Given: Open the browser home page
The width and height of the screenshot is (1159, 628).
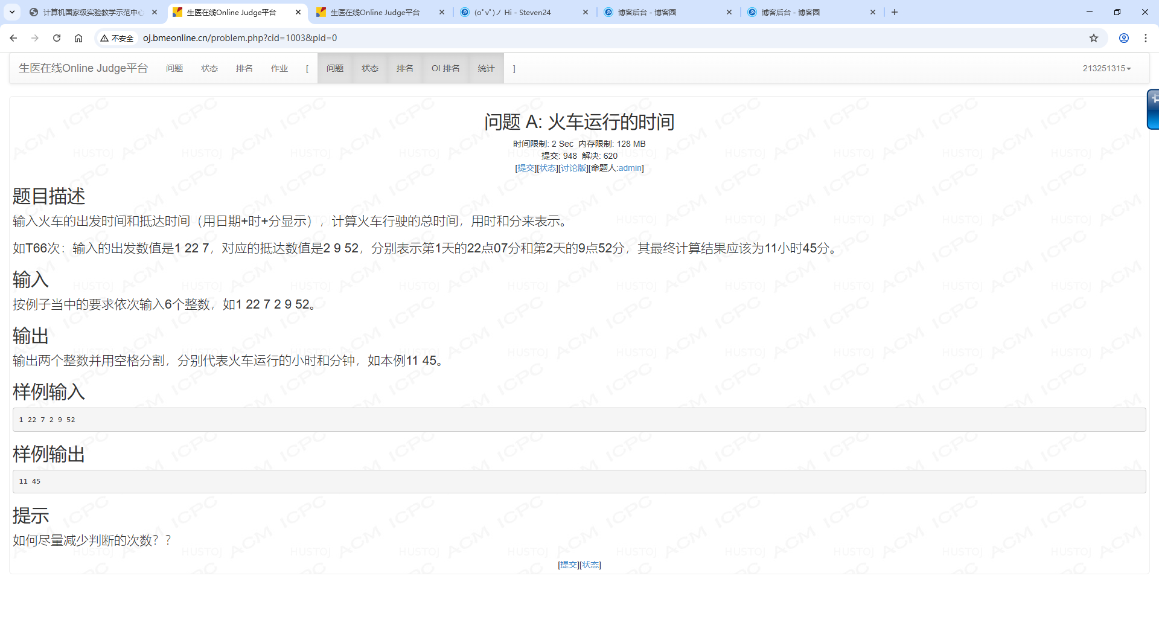Looking at the screenshot, I should 78,38.
